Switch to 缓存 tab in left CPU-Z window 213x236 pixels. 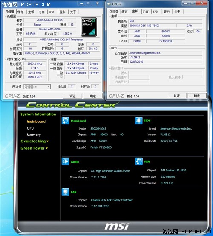coord(20,12)
